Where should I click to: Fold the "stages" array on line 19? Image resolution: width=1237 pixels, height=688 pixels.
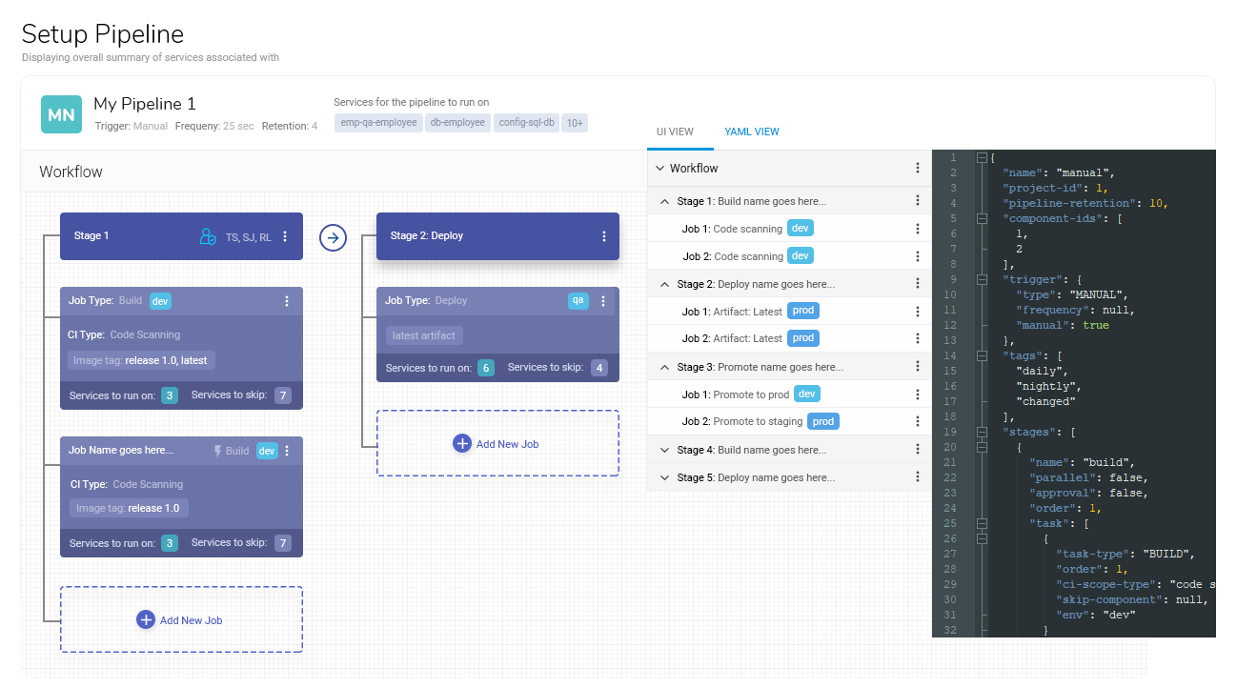click(983, 432)
